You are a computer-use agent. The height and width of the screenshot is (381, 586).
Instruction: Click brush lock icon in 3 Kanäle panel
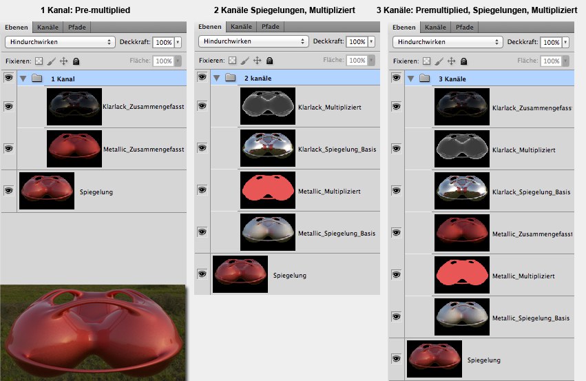pos(439,61)
